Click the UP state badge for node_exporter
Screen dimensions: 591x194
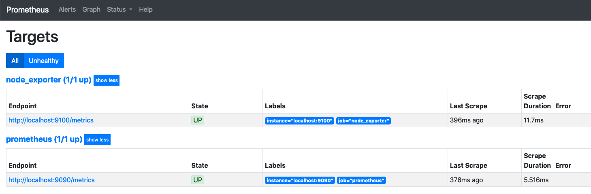pyautogui.click(x=198, y=120)
